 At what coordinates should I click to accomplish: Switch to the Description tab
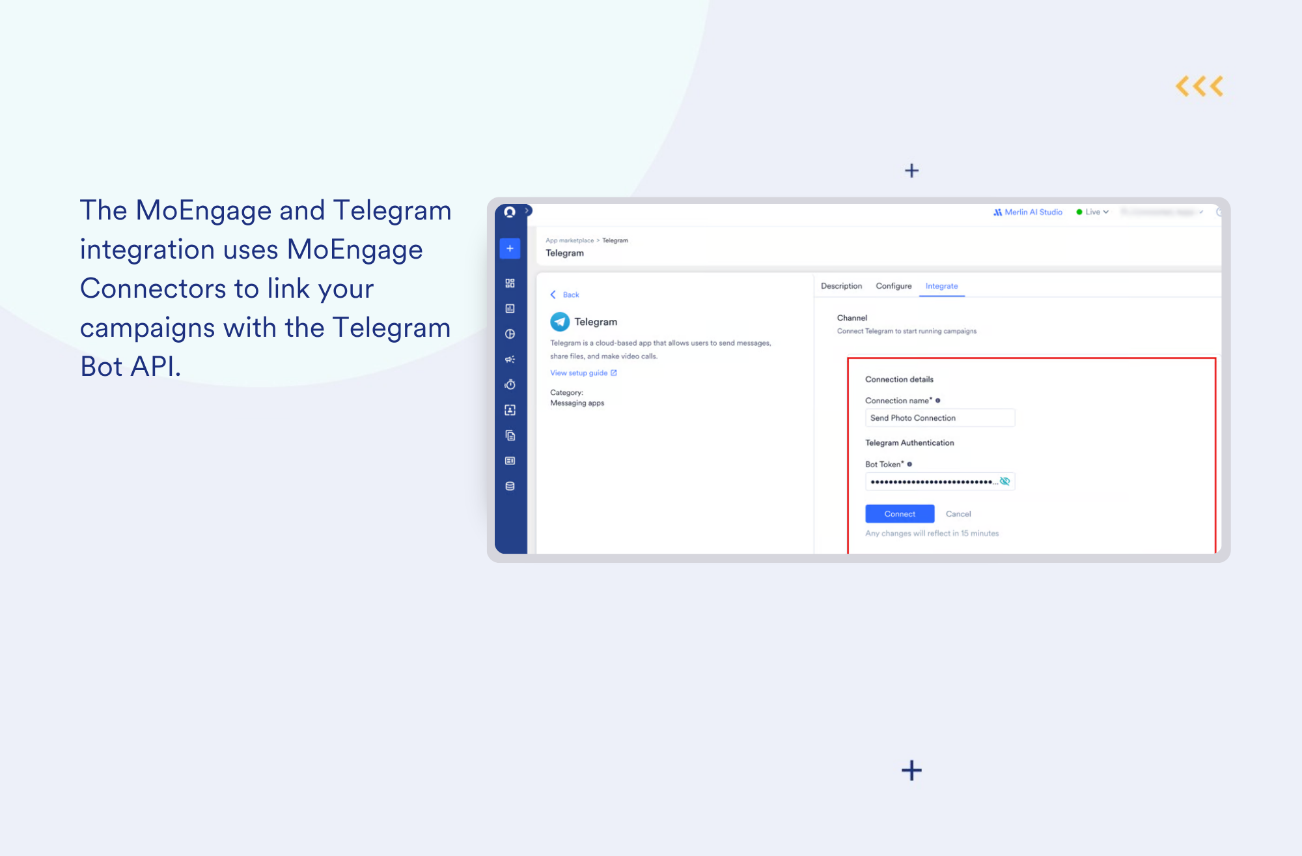click(841, 286)
